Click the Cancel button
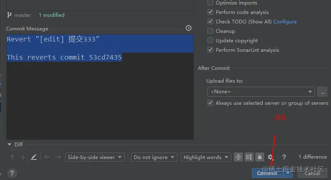 pos(312,173)
